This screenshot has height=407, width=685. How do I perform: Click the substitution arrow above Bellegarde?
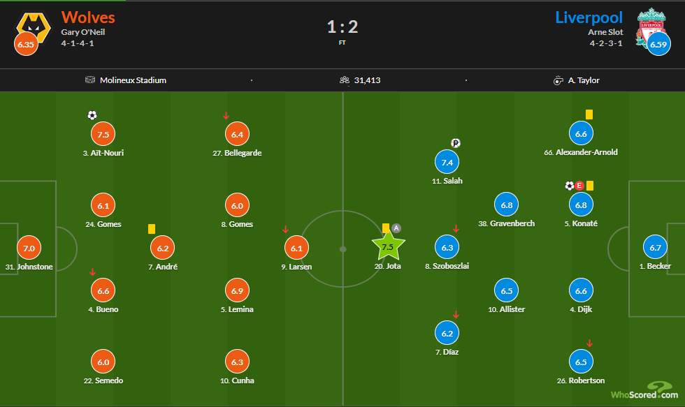(x=226, y=116)
